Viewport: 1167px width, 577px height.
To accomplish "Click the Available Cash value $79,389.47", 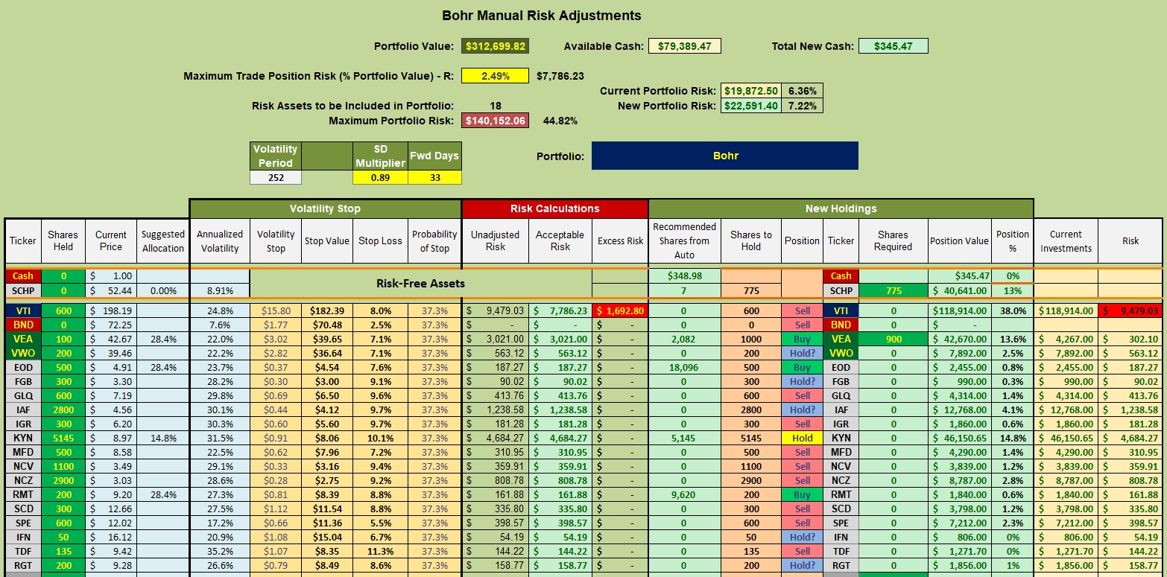I will [x=685, y=46].
